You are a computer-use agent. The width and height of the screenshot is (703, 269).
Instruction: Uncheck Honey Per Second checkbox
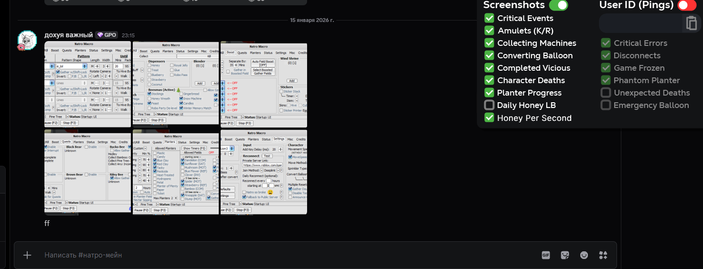pyautogui.click(x=489, y=118)
